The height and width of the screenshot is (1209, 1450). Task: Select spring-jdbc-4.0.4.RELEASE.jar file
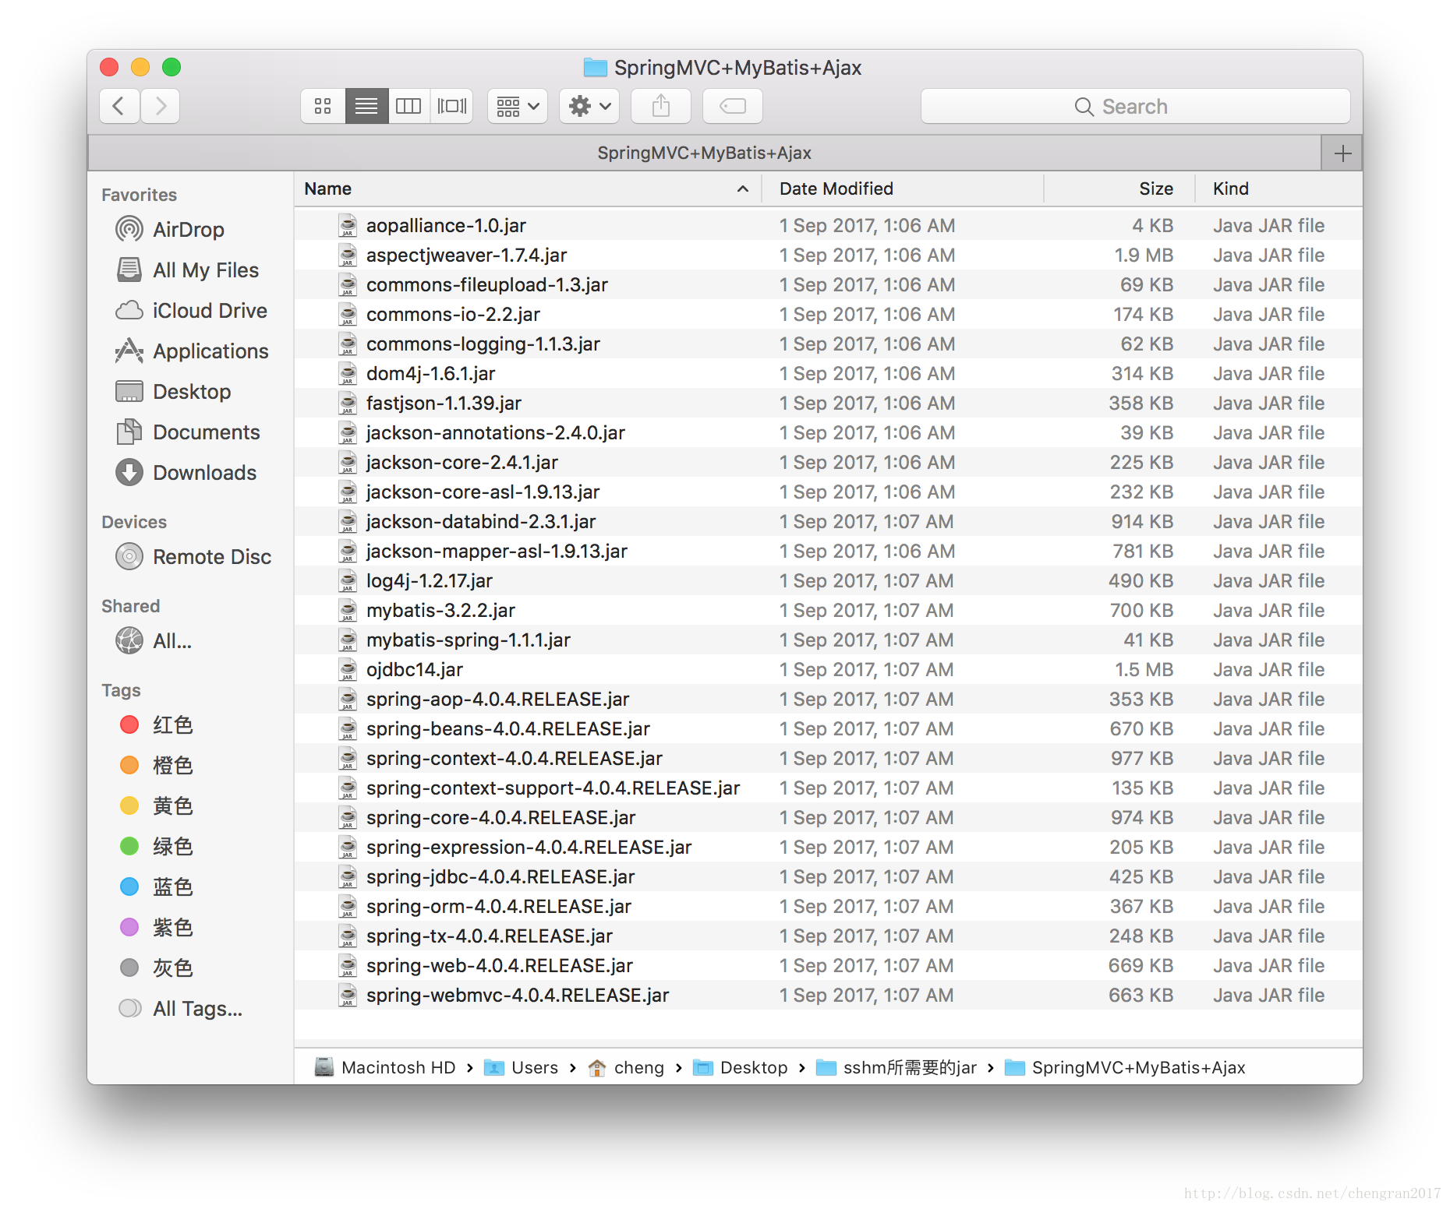[828, 876]
